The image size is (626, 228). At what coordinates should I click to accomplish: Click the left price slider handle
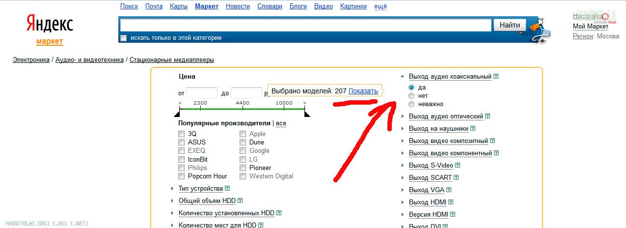click(177, 114)
